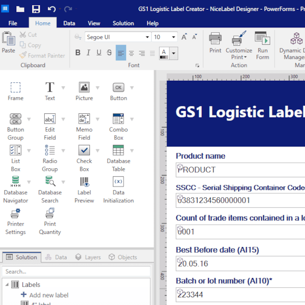Select the Database Navigator tool
Viewport: 305px width, 305px height.
coord(15,190)
